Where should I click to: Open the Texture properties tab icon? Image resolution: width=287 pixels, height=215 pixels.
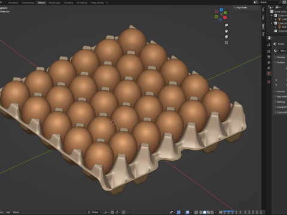point(269,82)
